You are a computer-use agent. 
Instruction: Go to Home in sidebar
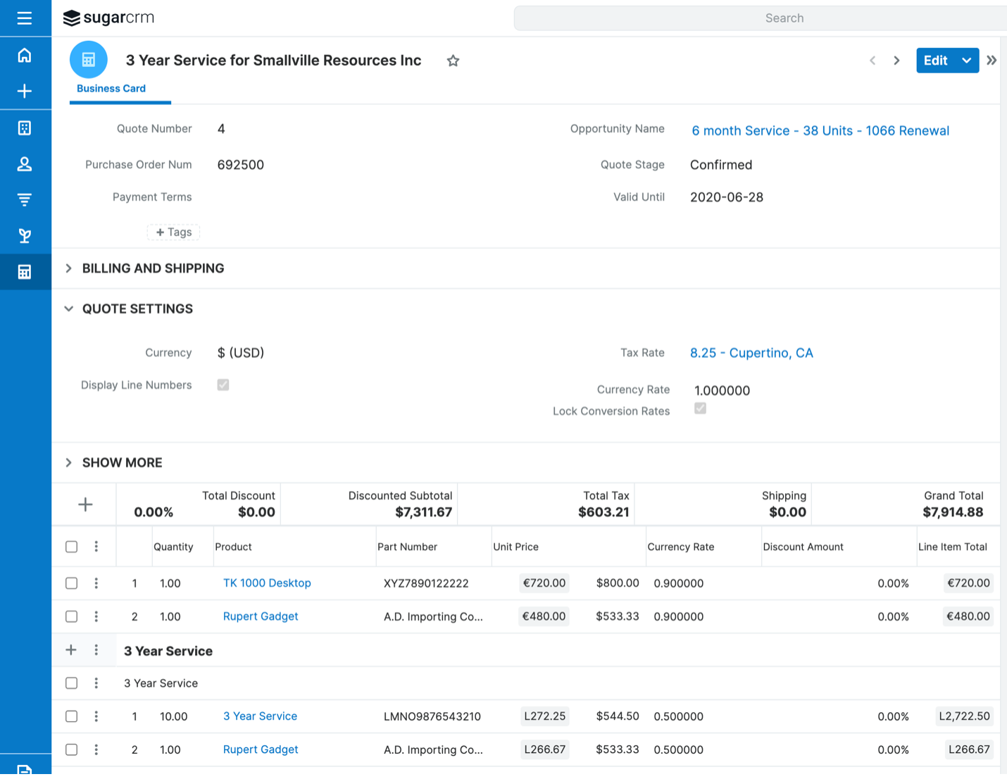(x=25, y=55)
